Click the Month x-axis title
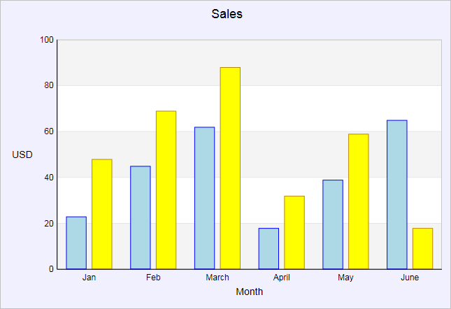 (x=250, y=292)
